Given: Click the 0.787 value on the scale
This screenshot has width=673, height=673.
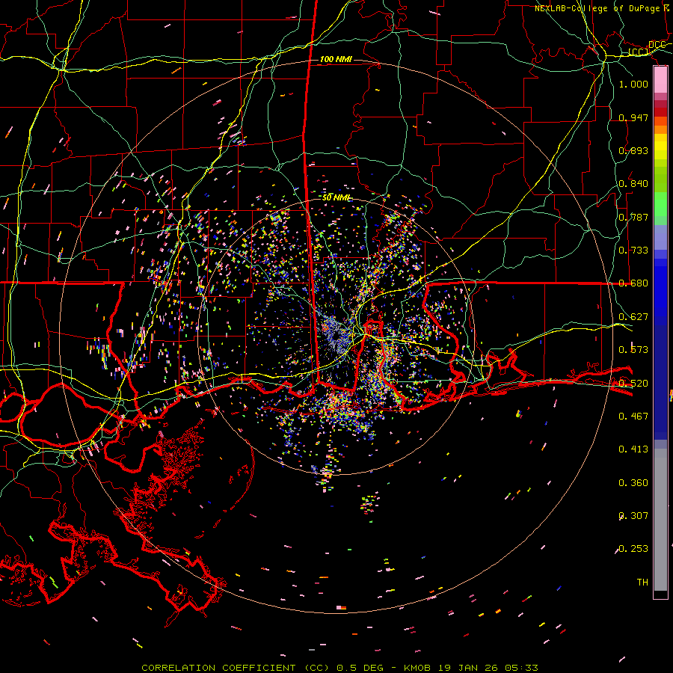Looking at the screenshot, I should [x=633, y=217].
